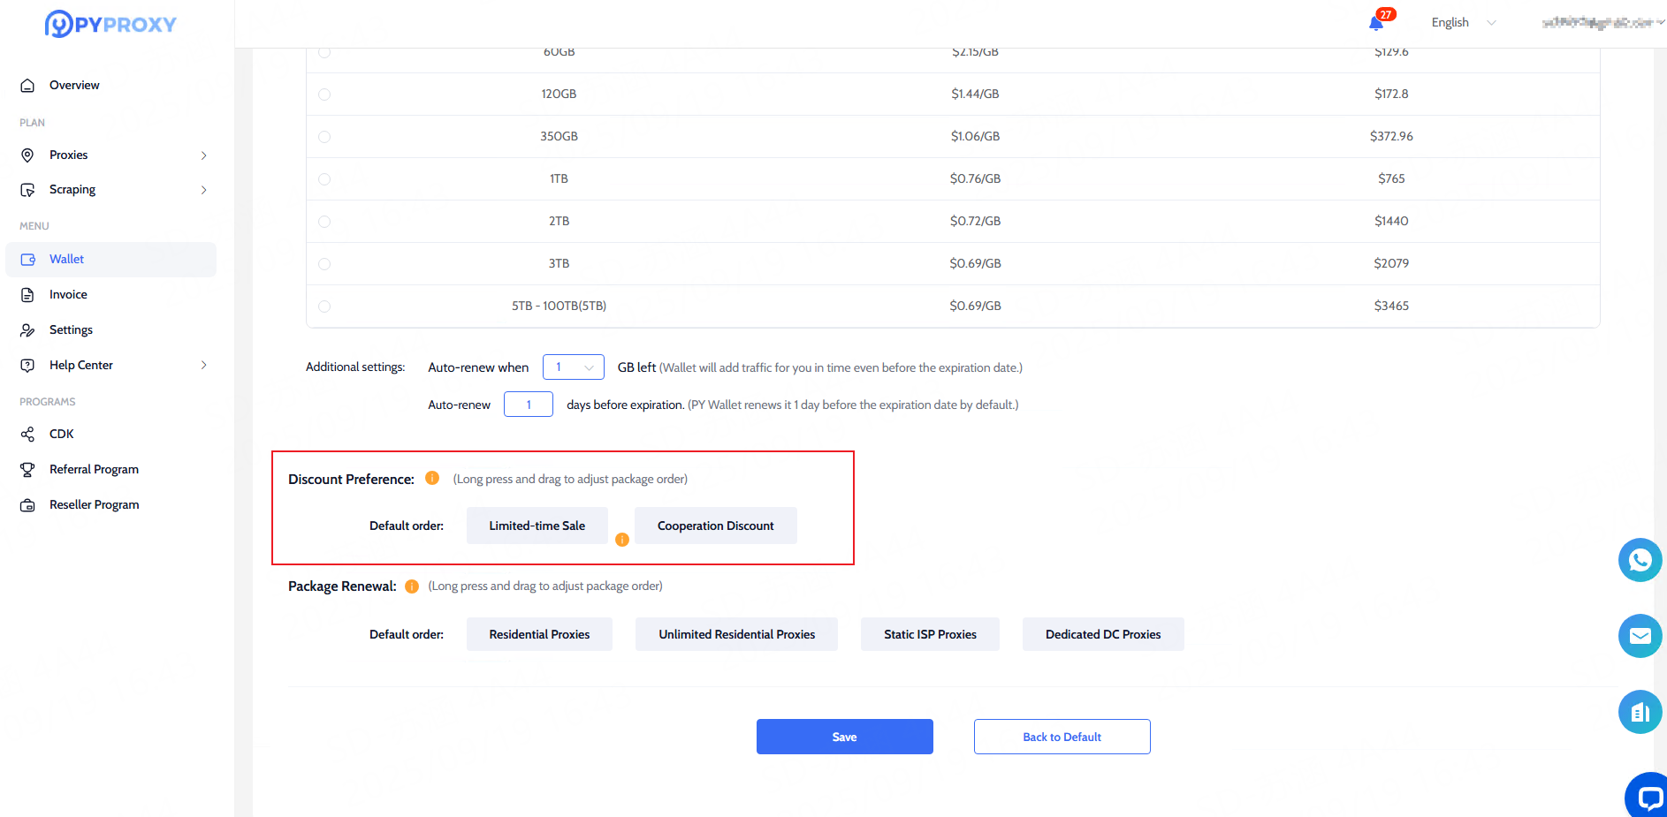The height and width of the screenshot is (817, 1667).
Task: Click the days before expiration input field
Action: tap(529, 405)
